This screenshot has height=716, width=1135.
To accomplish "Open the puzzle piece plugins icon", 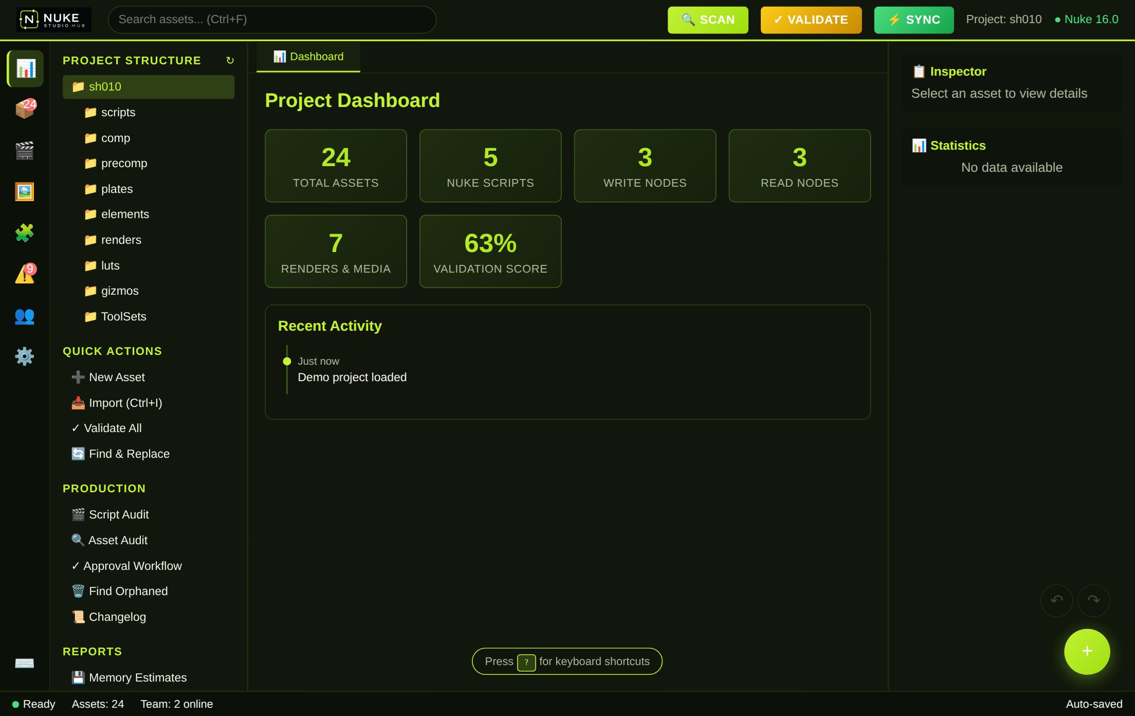I will tap(25, 232).
